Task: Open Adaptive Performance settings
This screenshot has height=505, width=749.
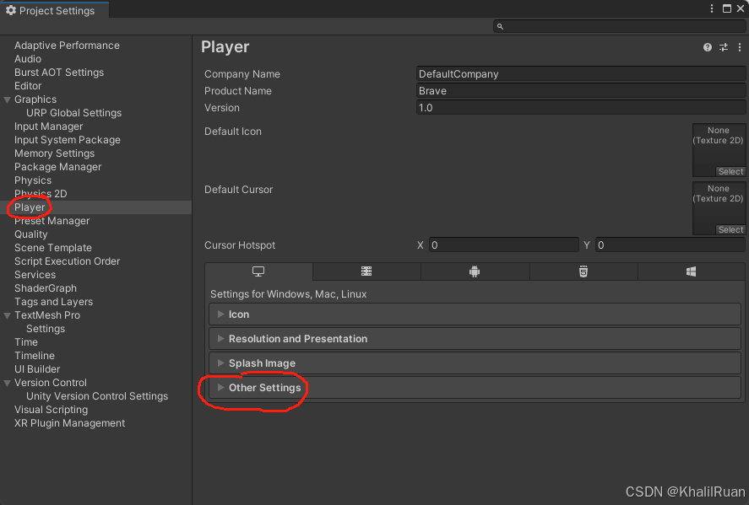Action: pos(67,46)
